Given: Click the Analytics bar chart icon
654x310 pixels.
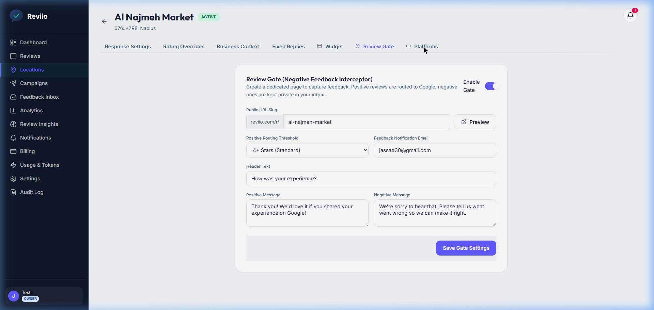Looking at the screenshot, I should pyautogui.click(x=13, y=111).
